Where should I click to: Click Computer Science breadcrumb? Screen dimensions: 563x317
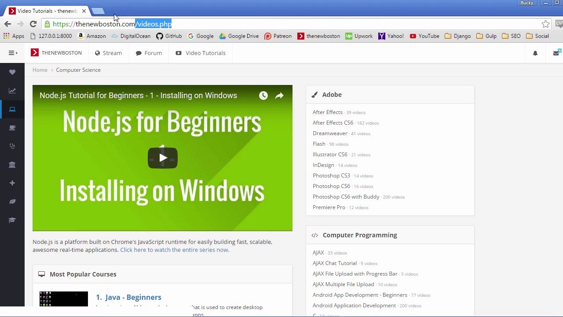pos(78,70)
